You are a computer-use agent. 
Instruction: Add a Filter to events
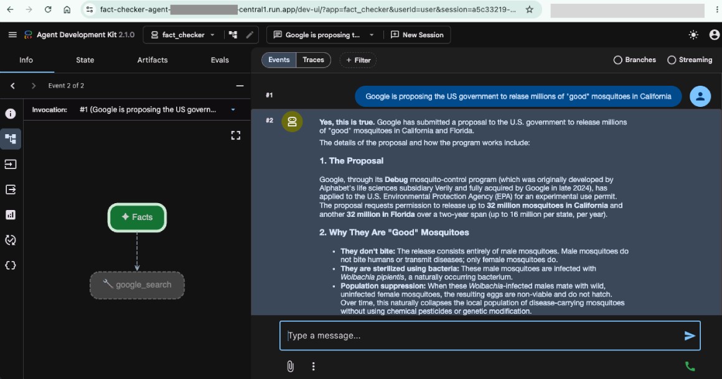point(359,60)
